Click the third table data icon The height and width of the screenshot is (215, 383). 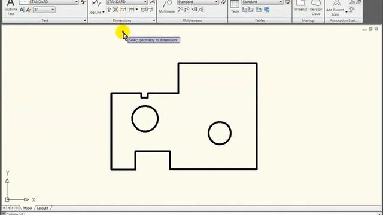(259, 10)
